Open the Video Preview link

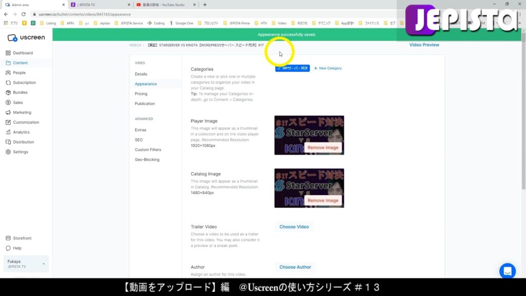[424, 45]
